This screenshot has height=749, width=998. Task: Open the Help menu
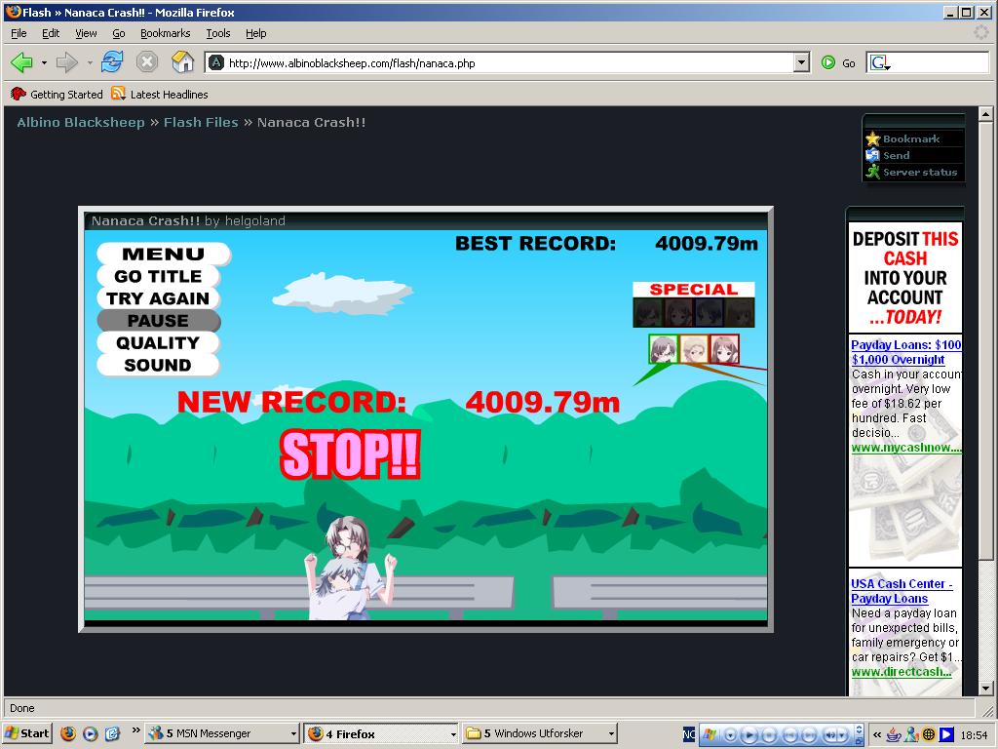(256, 33)
